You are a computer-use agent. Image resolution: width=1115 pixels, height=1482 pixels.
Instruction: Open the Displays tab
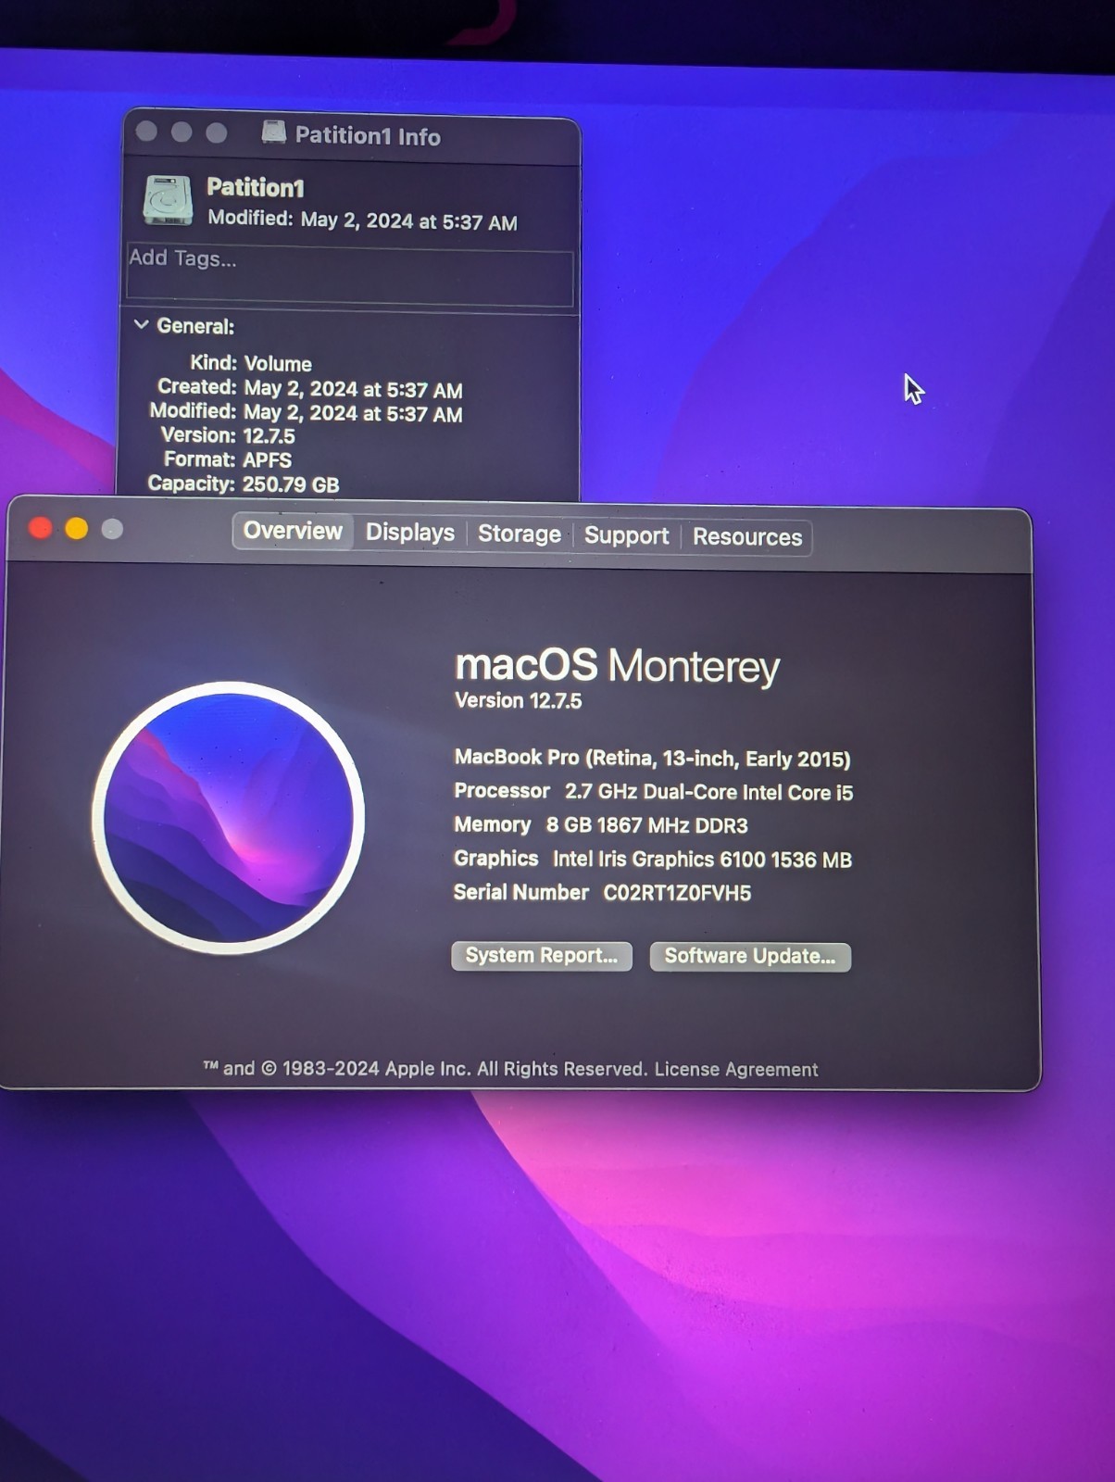point(409,533)
